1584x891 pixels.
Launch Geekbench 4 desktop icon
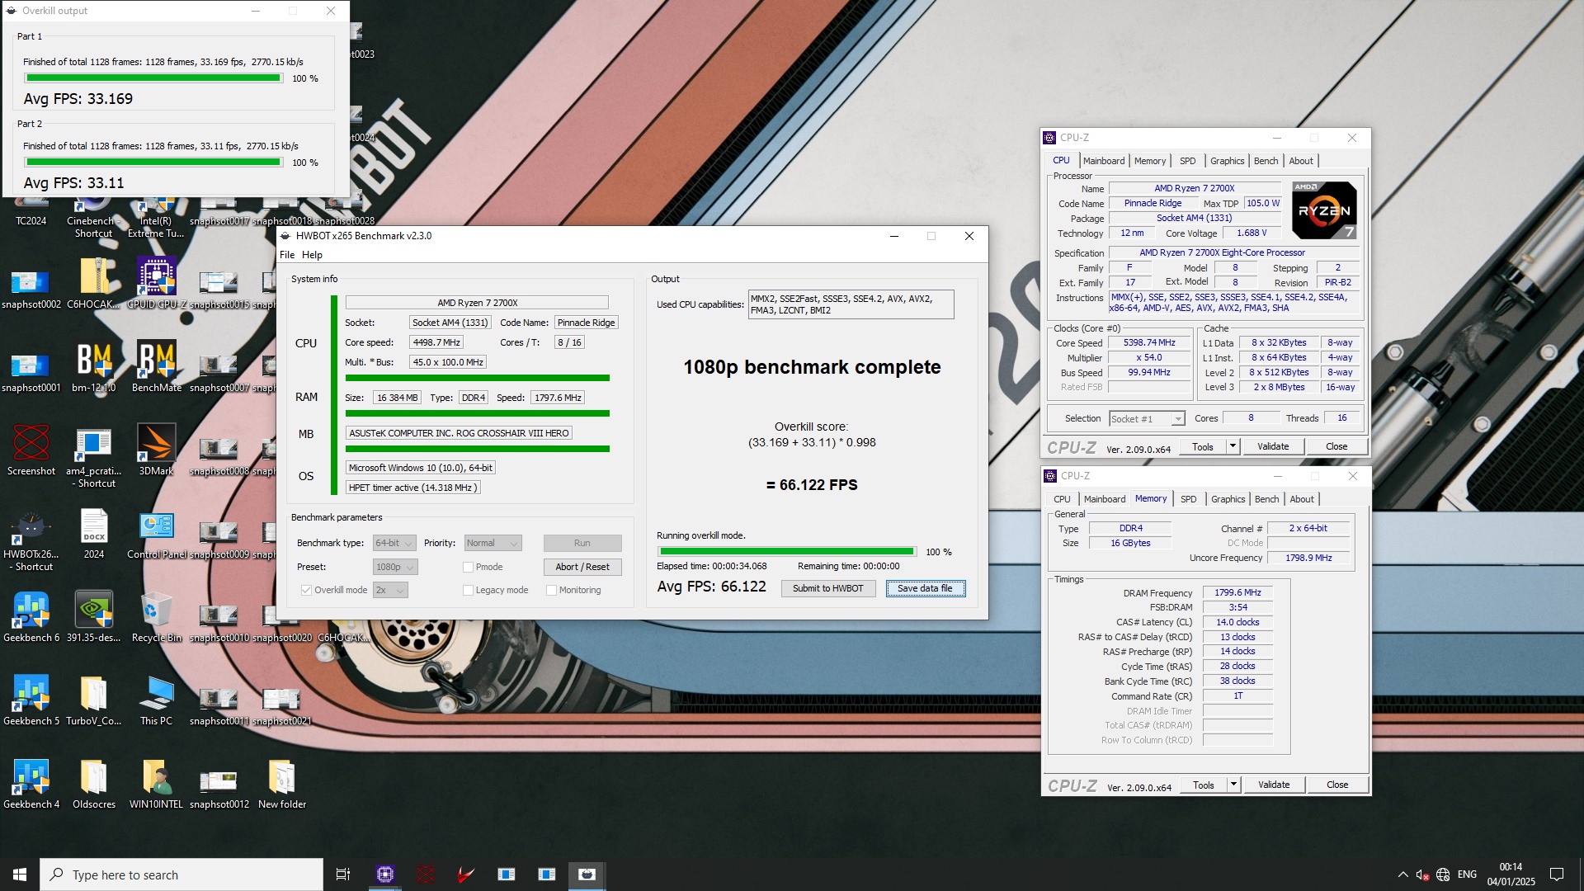click(x=31, y=784)
